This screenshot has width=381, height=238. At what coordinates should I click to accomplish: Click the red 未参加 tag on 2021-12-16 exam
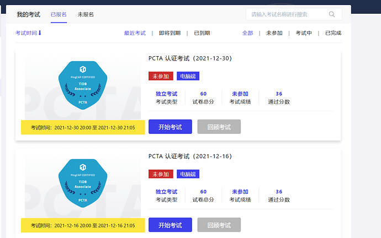click(x=161, y=174)
